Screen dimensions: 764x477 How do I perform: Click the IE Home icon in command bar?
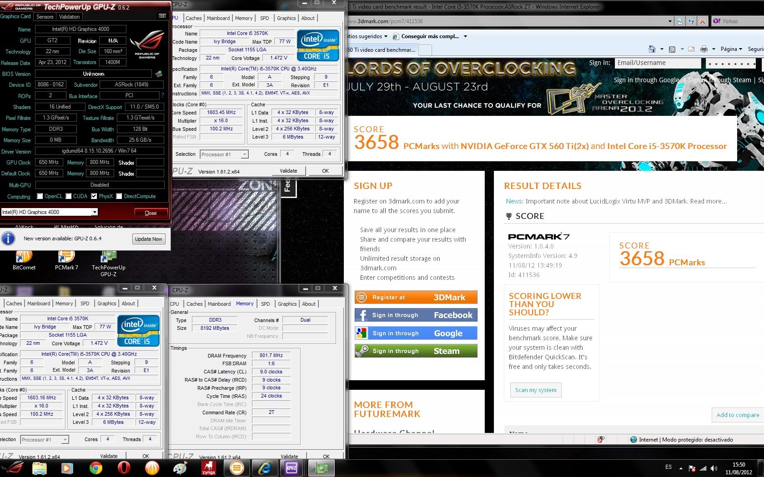[x=652, y=49]
